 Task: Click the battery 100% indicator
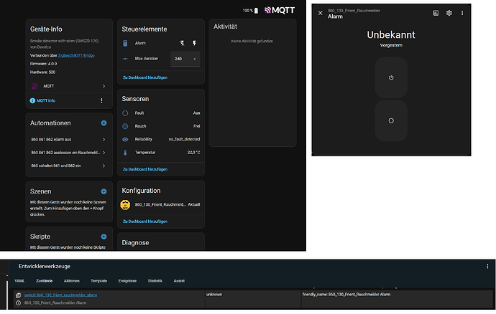point(251,11)
